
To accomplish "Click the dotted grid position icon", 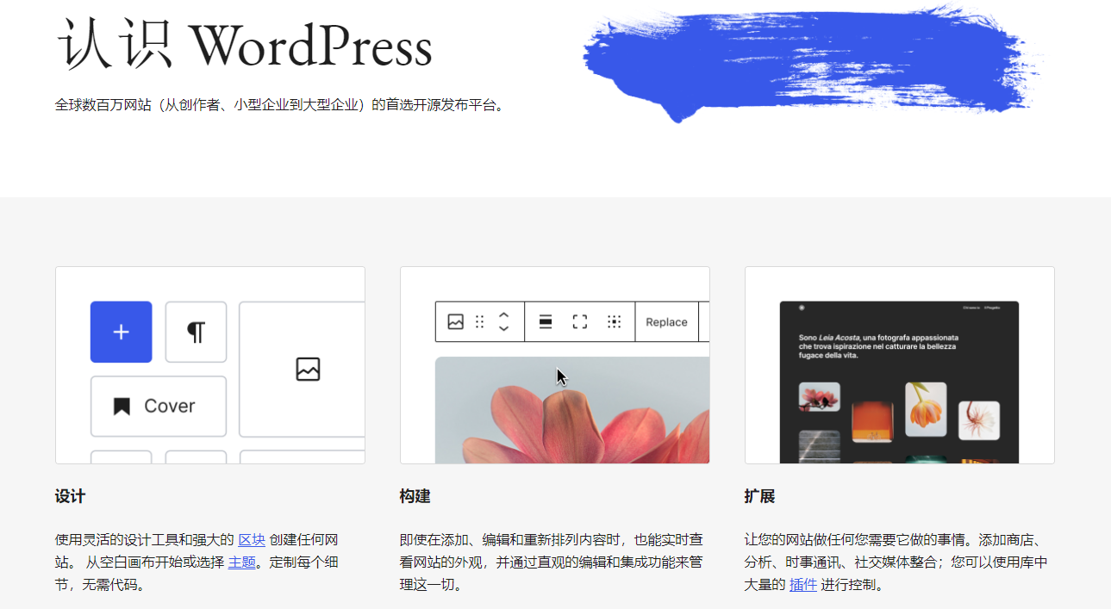I will click(x=615, y=321).
